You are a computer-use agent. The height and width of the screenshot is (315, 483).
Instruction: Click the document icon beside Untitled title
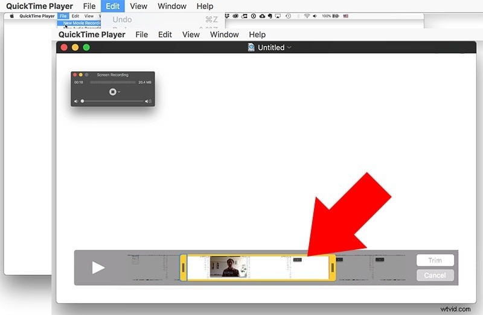pyautogui.click(x=251, y=47)
